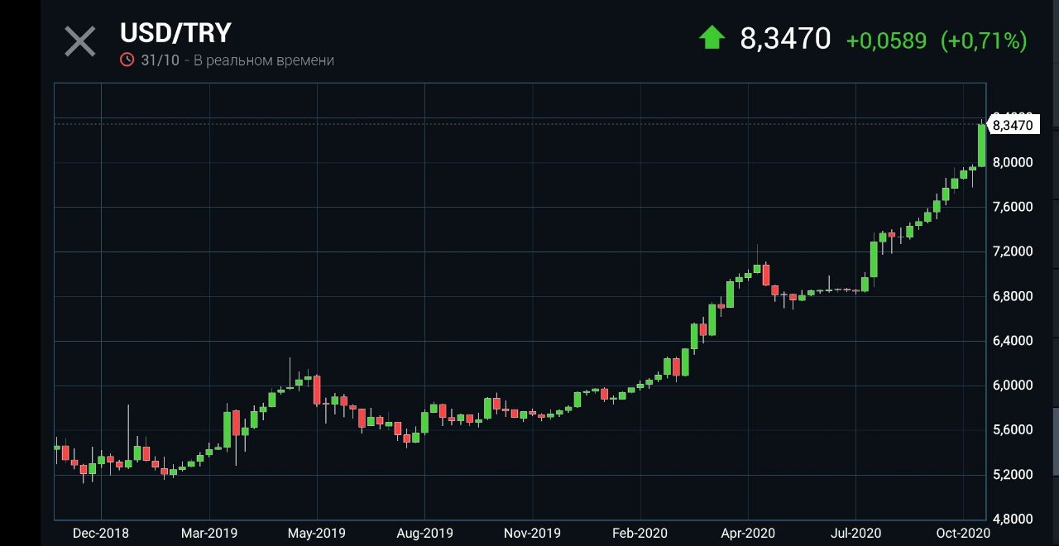
Task: Tap the Apr-2020 date marker
Action: pyautogui.click(x=748, y=533)
